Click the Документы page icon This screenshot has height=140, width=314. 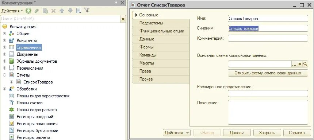click(11, 54)
